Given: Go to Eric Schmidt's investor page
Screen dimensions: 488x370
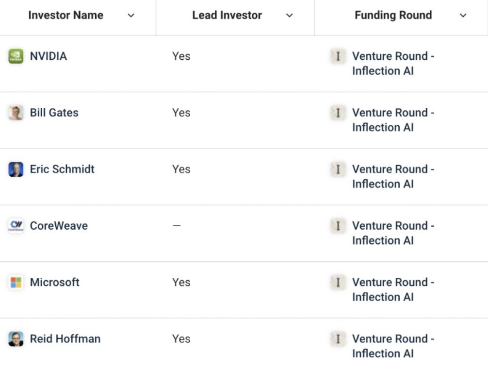Looking at the screenshot, I should [x=62, y=169].
